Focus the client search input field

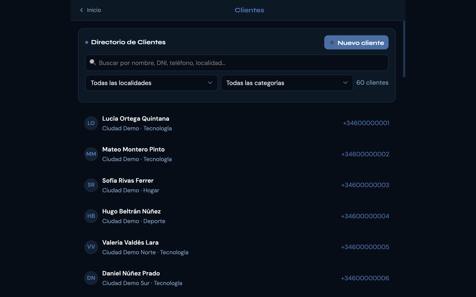tap(237, 63)
